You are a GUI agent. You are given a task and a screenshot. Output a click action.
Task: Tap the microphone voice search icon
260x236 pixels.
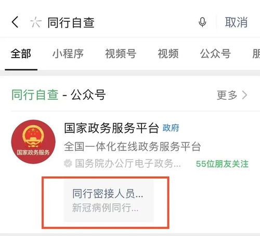coord(202,22)
